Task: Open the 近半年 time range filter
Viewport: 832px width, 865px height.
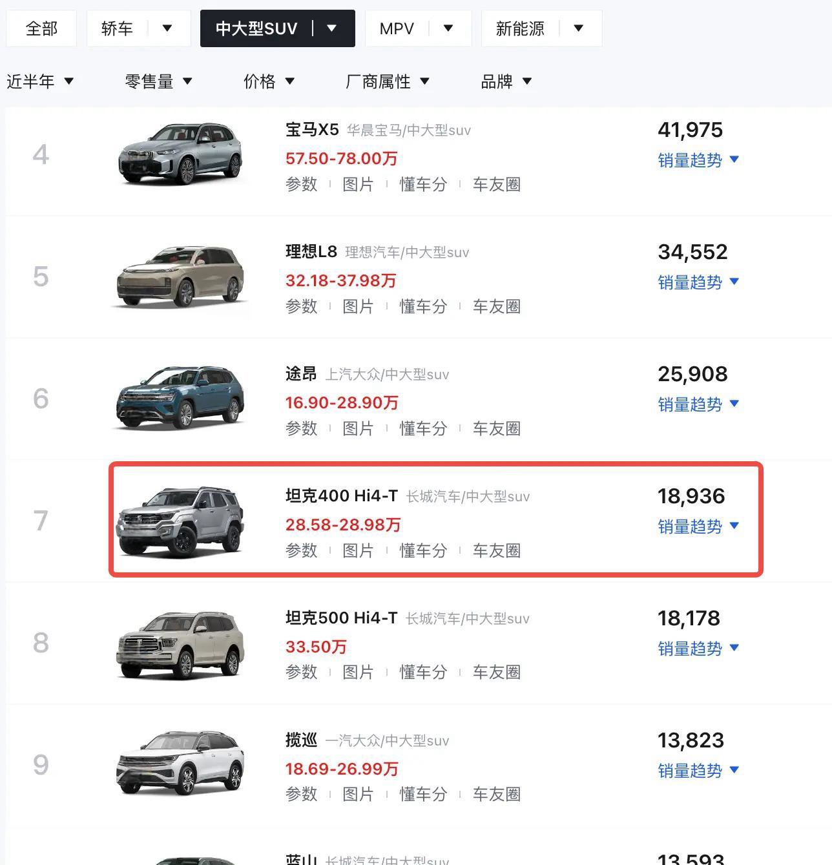Action: click(x=40, y=81)
